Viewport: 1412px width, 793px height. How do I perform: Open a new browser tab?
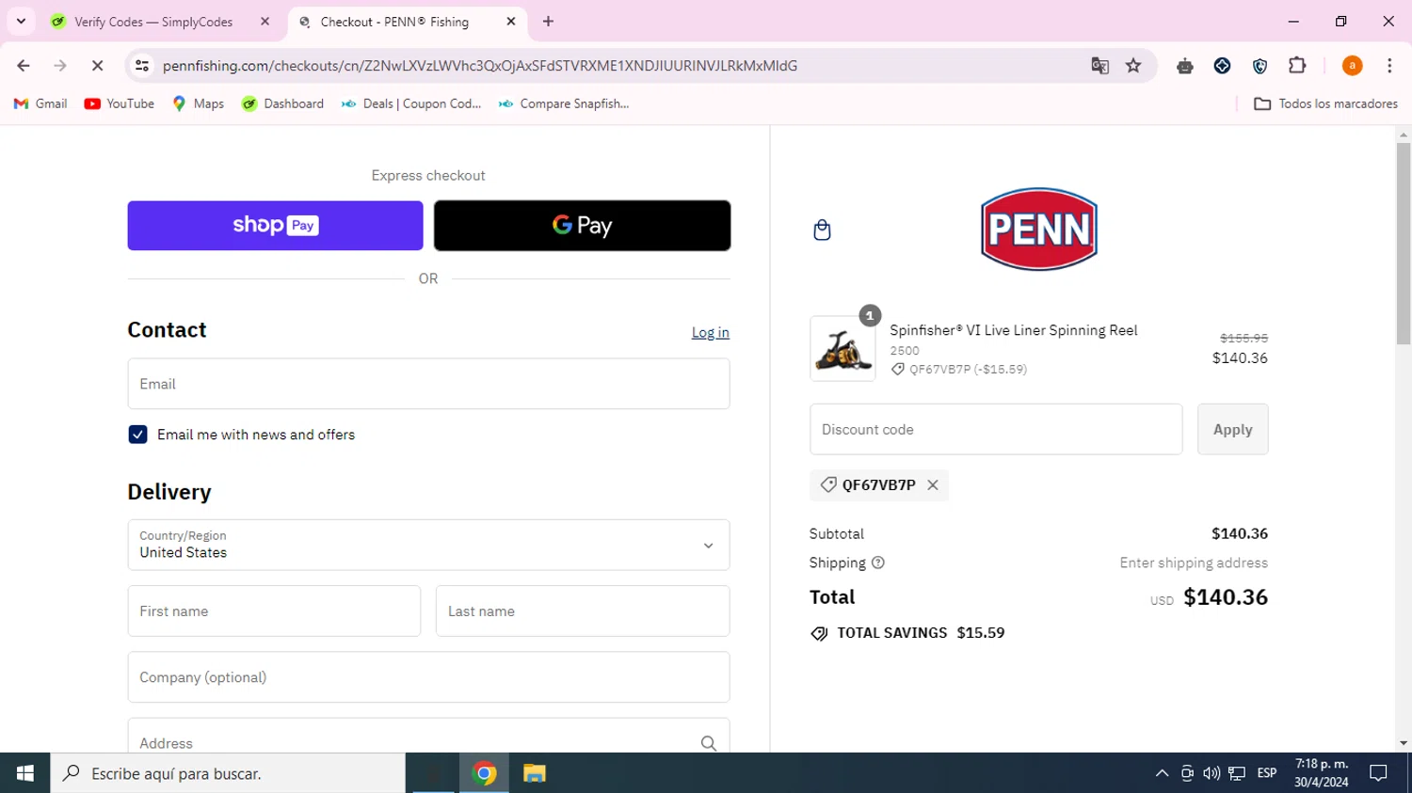549,22
